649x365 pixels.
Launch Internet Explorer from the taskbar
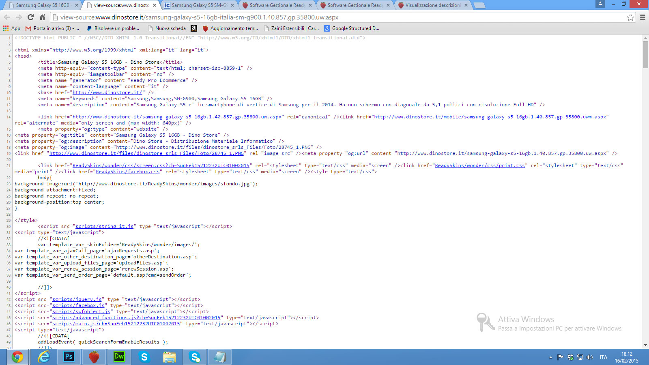pos(43,357)
